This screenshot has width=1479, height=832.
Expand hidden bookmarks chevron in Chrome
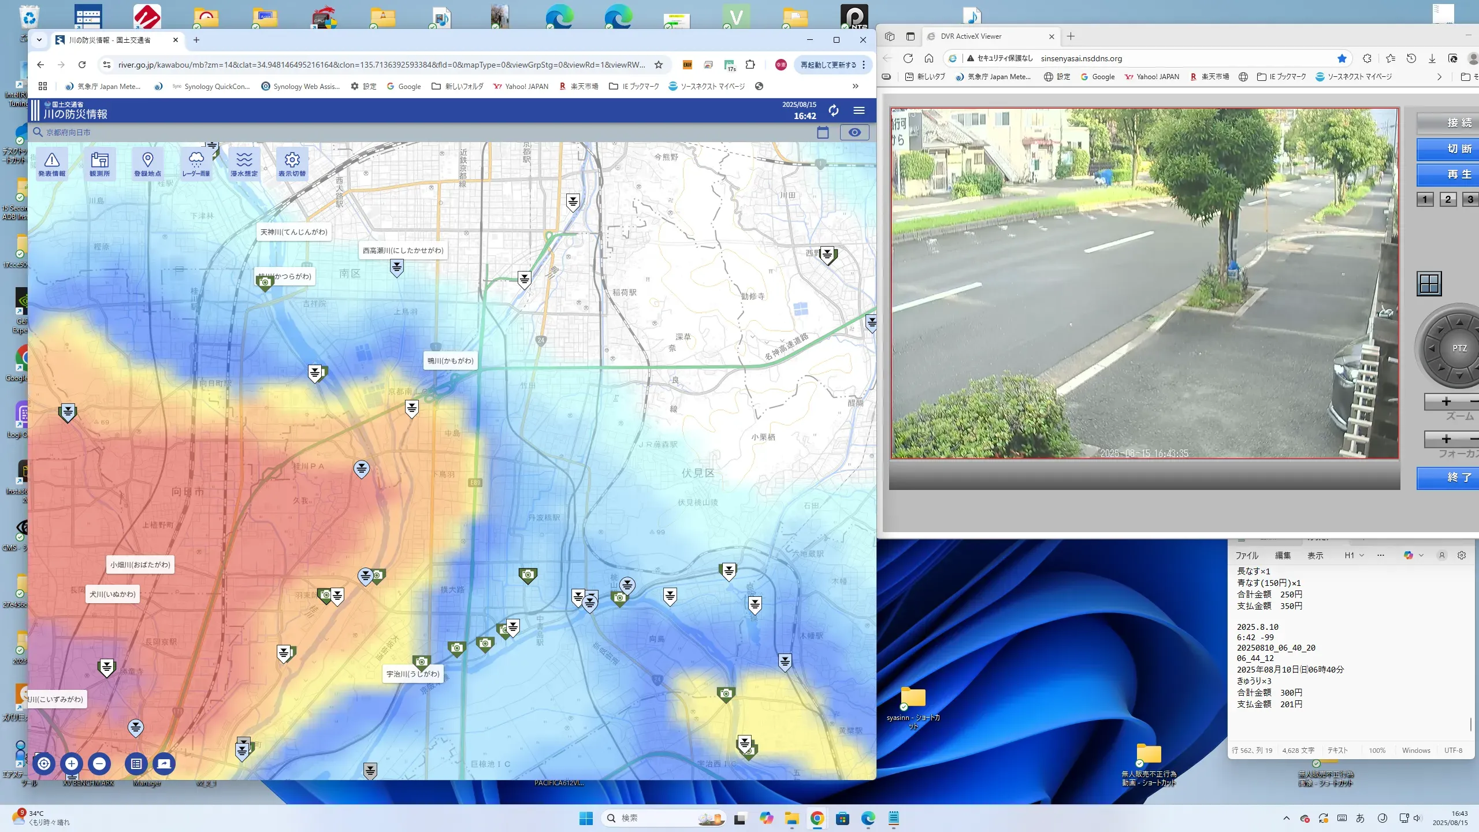click(855, 86)
